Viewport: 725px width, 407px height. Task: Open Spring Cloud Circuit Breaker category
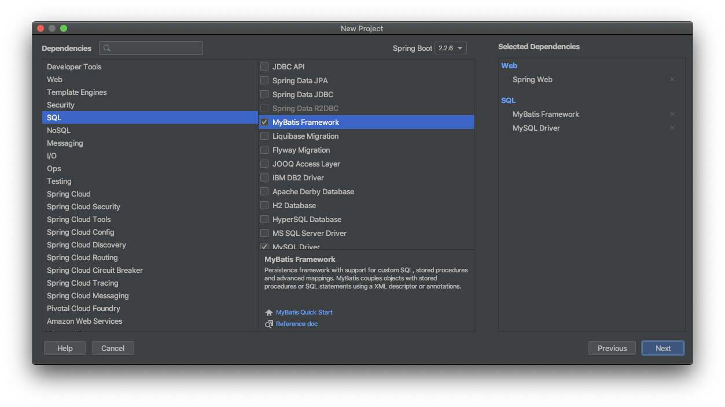click(150, 271)
